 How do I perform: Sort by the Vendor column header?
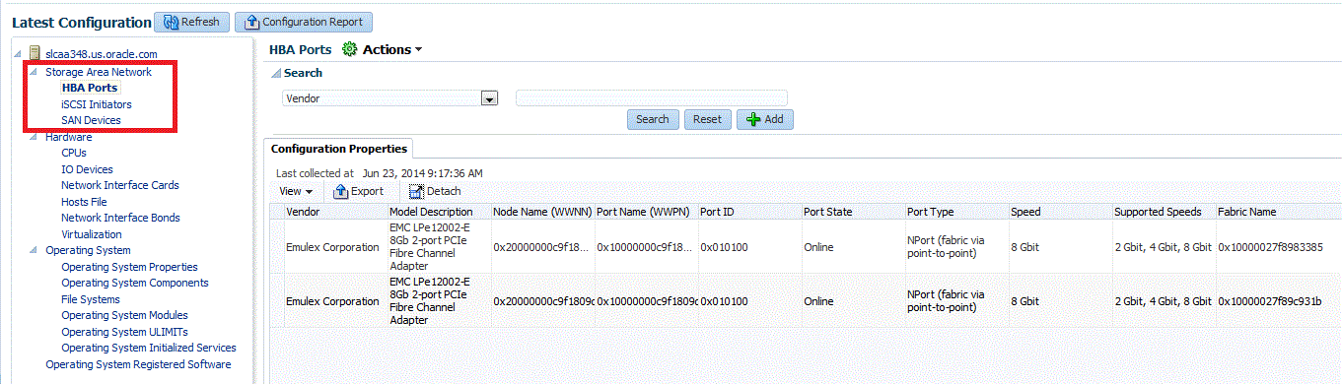pyautogui.click(x=335, y=212)
